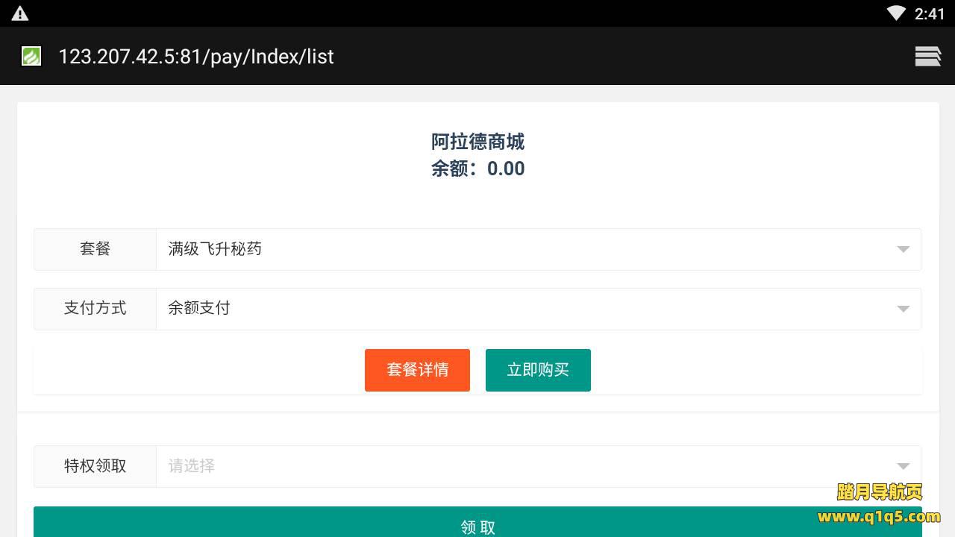The width and height of the screenshot is (955, 537).
Task: Click the arrow icon in 特权领取 row
Action: (x=903, y=466)
